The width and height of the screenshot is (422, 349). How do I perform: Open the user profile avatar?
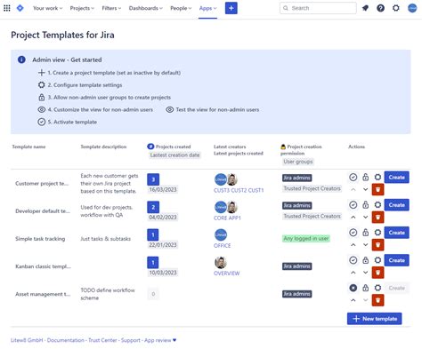coord(412,8)
